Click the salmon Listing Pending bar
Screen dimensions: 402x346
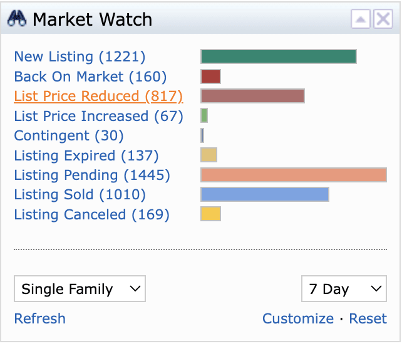[293, 175]
